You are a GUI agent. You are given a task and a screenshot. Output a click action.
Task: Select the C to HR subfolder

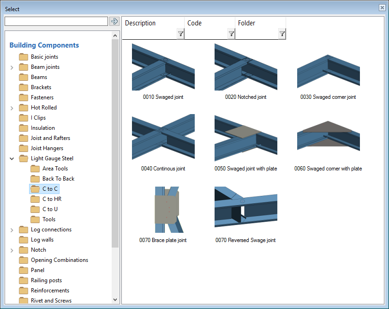(x=52, y=199)
